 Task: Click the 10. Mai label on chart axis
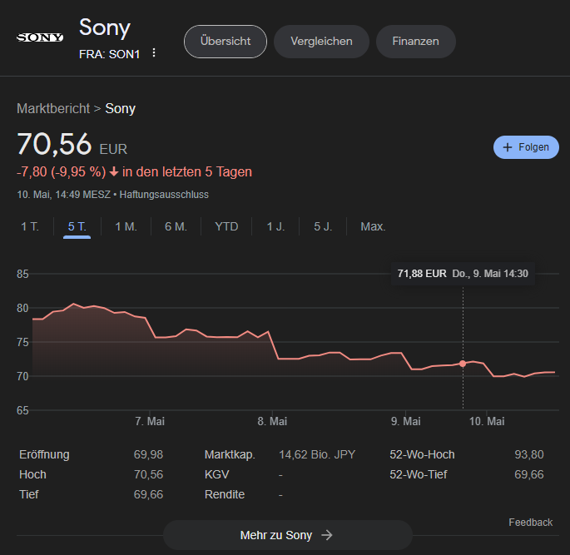(x=487, y=421)
